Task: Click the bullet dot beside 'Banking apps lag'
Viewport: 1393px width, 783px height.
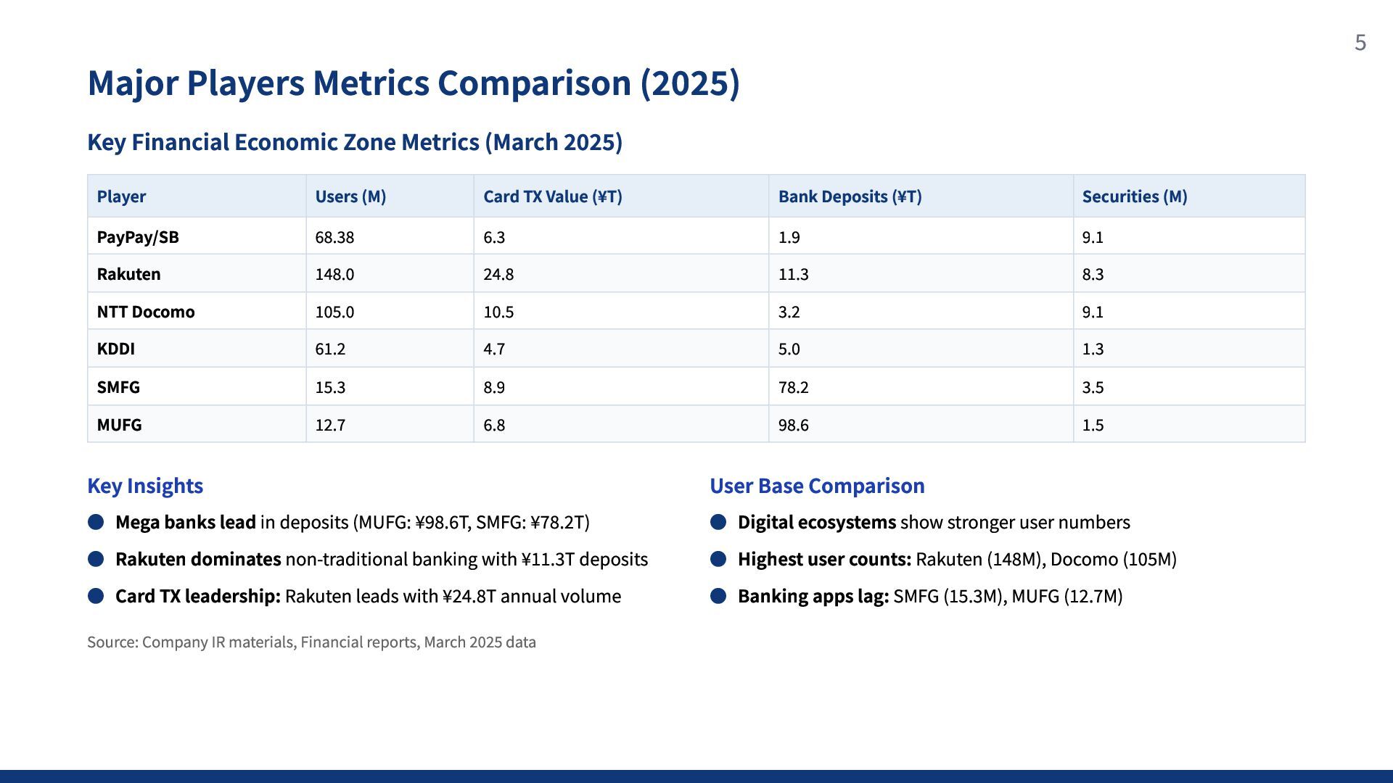Action: coord(718,596)
